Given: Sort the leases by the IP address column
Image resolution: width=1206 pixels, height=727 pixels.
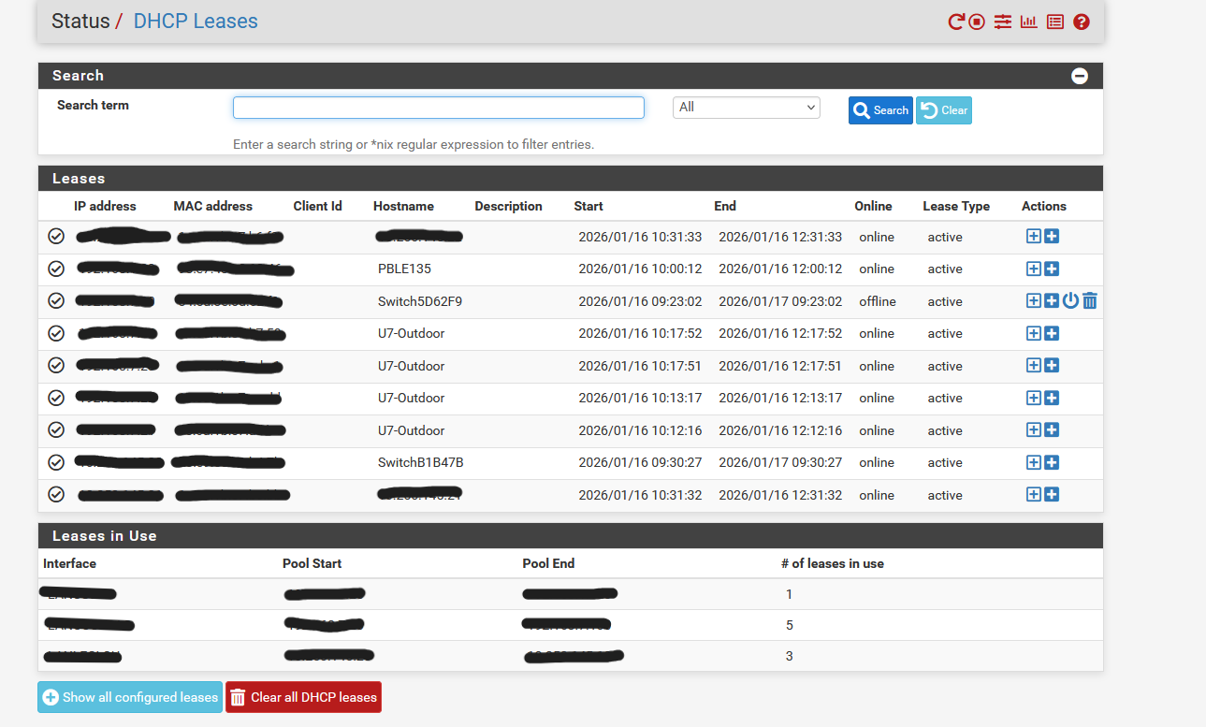Looking at the screenshot, I should coord(105,206).
